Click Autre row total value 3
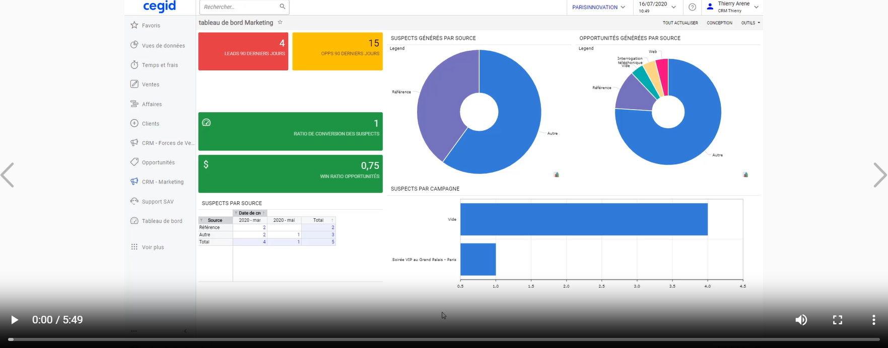The image size is (888, 348). click(333, 235)
